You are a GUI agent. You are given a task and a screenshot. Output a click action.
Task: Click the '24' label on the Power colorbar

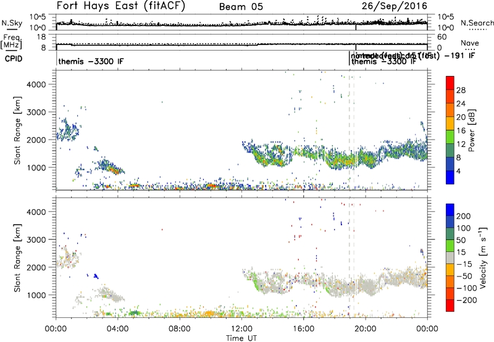tap(461, 104)
